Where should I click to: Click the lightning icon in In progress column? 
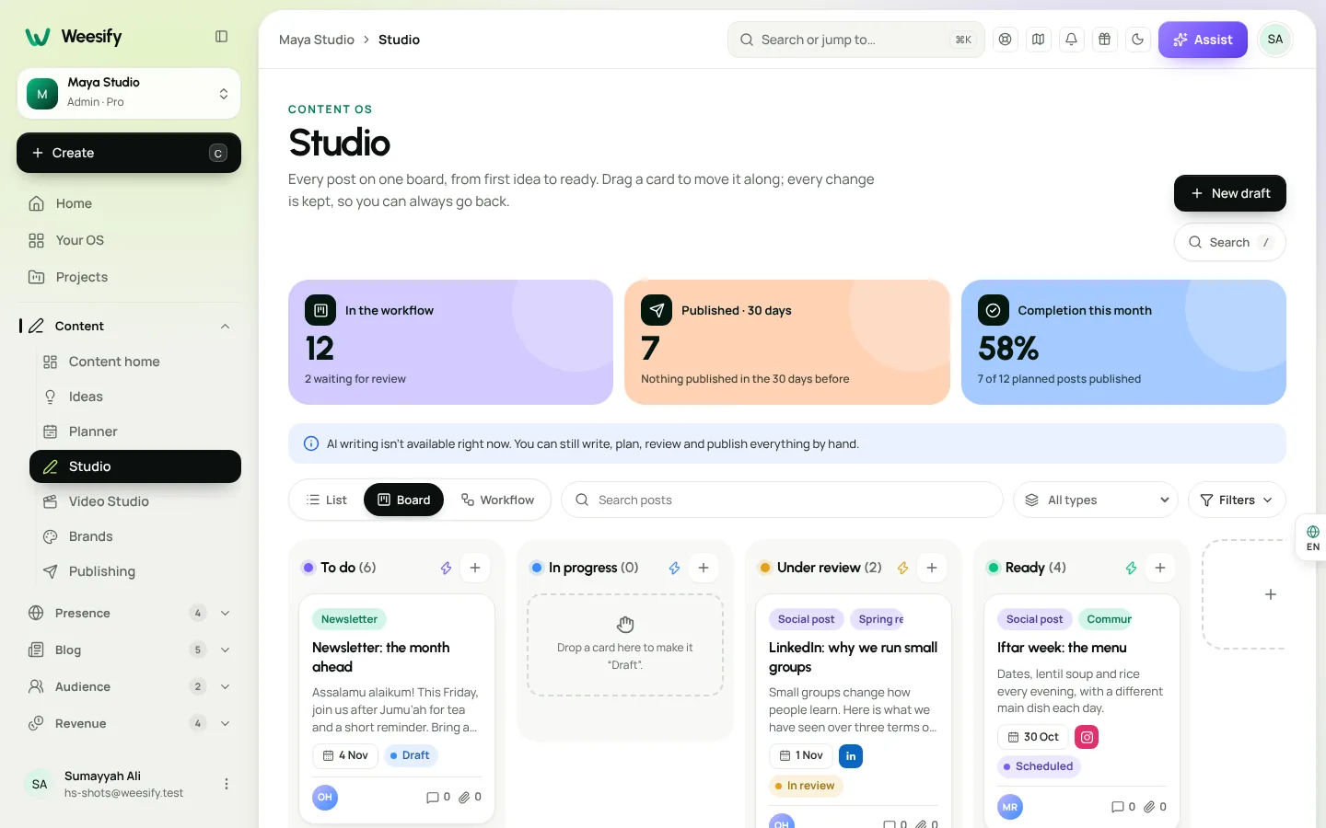674,568
